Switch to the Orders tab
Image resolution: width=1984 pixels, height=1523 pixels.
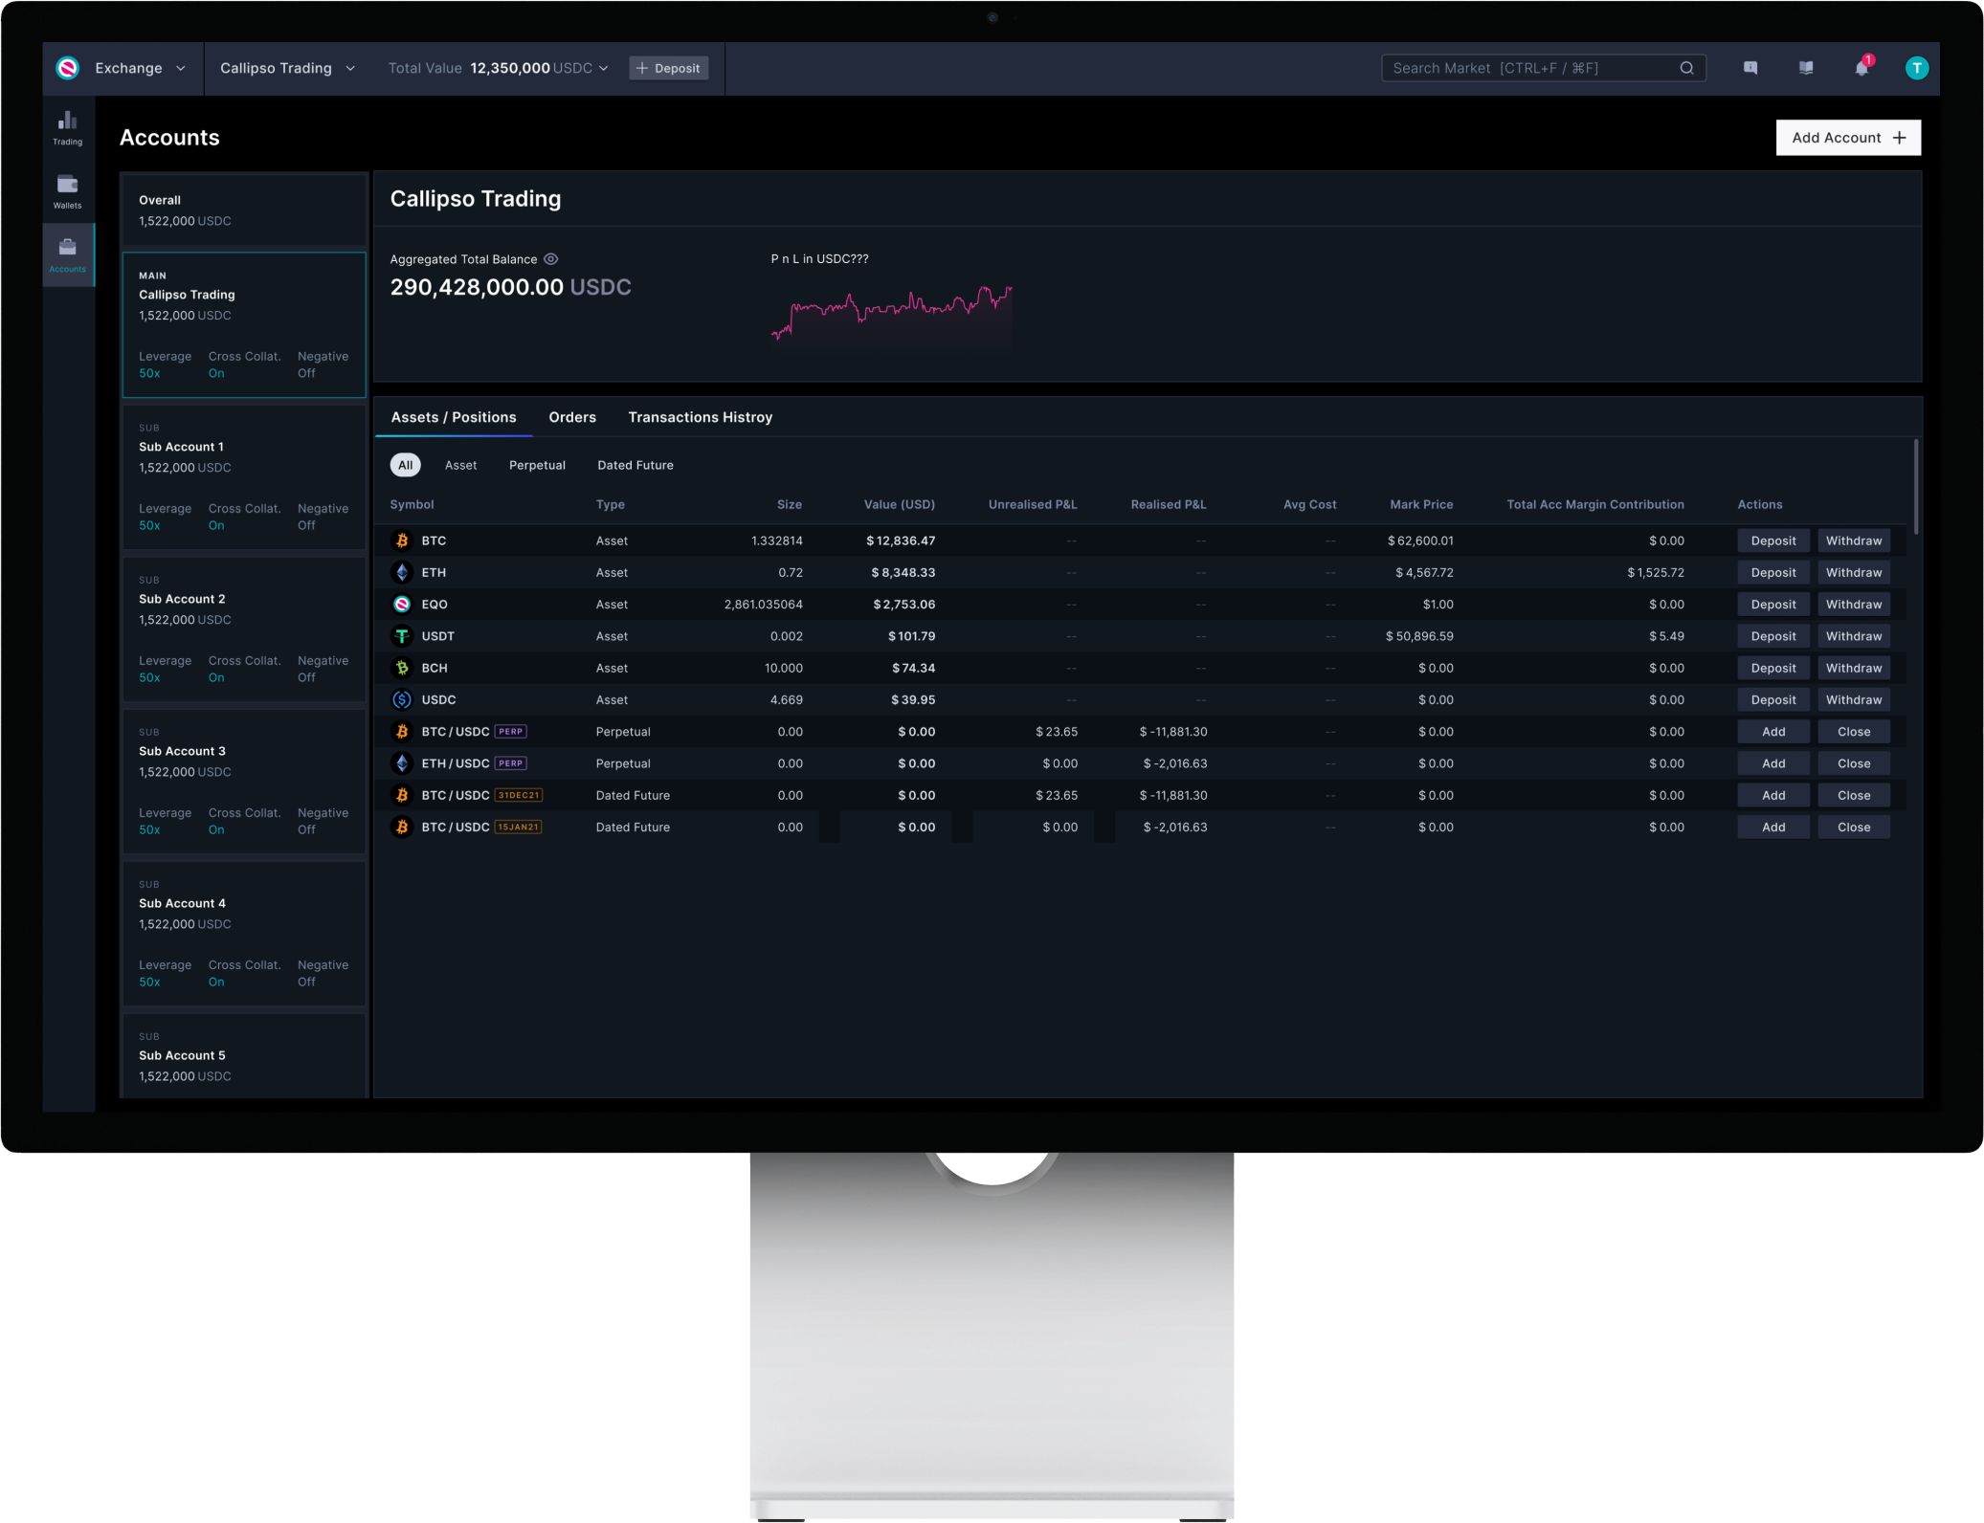click(x=571, y=417)
